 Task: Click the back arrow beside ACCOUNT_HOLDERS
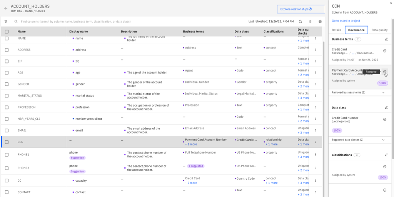coord(6,8)
